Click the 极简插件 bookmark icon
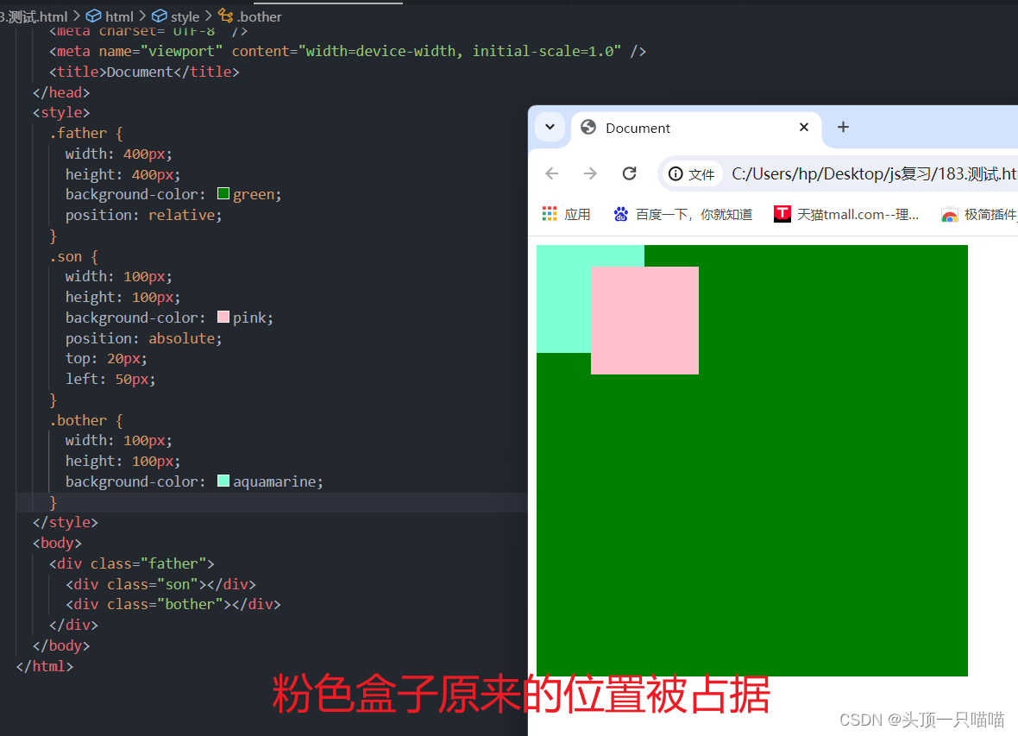This screenshot has height=736, width=1018. tap(950, 213)
